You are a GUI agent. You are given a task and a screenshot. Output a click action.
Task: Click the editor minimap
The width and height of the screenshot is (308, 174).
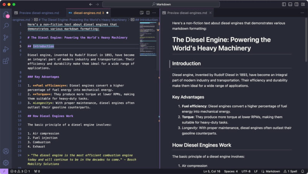[x=148, y=39]
